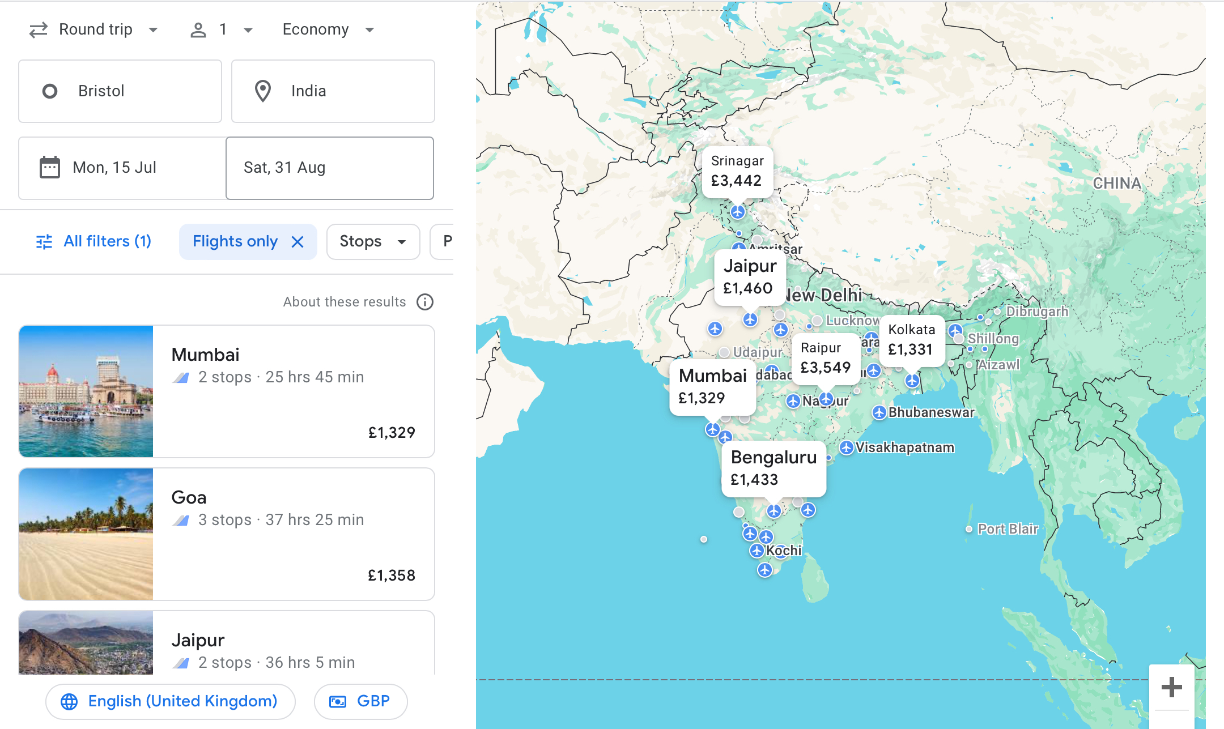The image size is (1224, 729).
Task: Open the Stops filter dropdown
Action: point(373,242)
